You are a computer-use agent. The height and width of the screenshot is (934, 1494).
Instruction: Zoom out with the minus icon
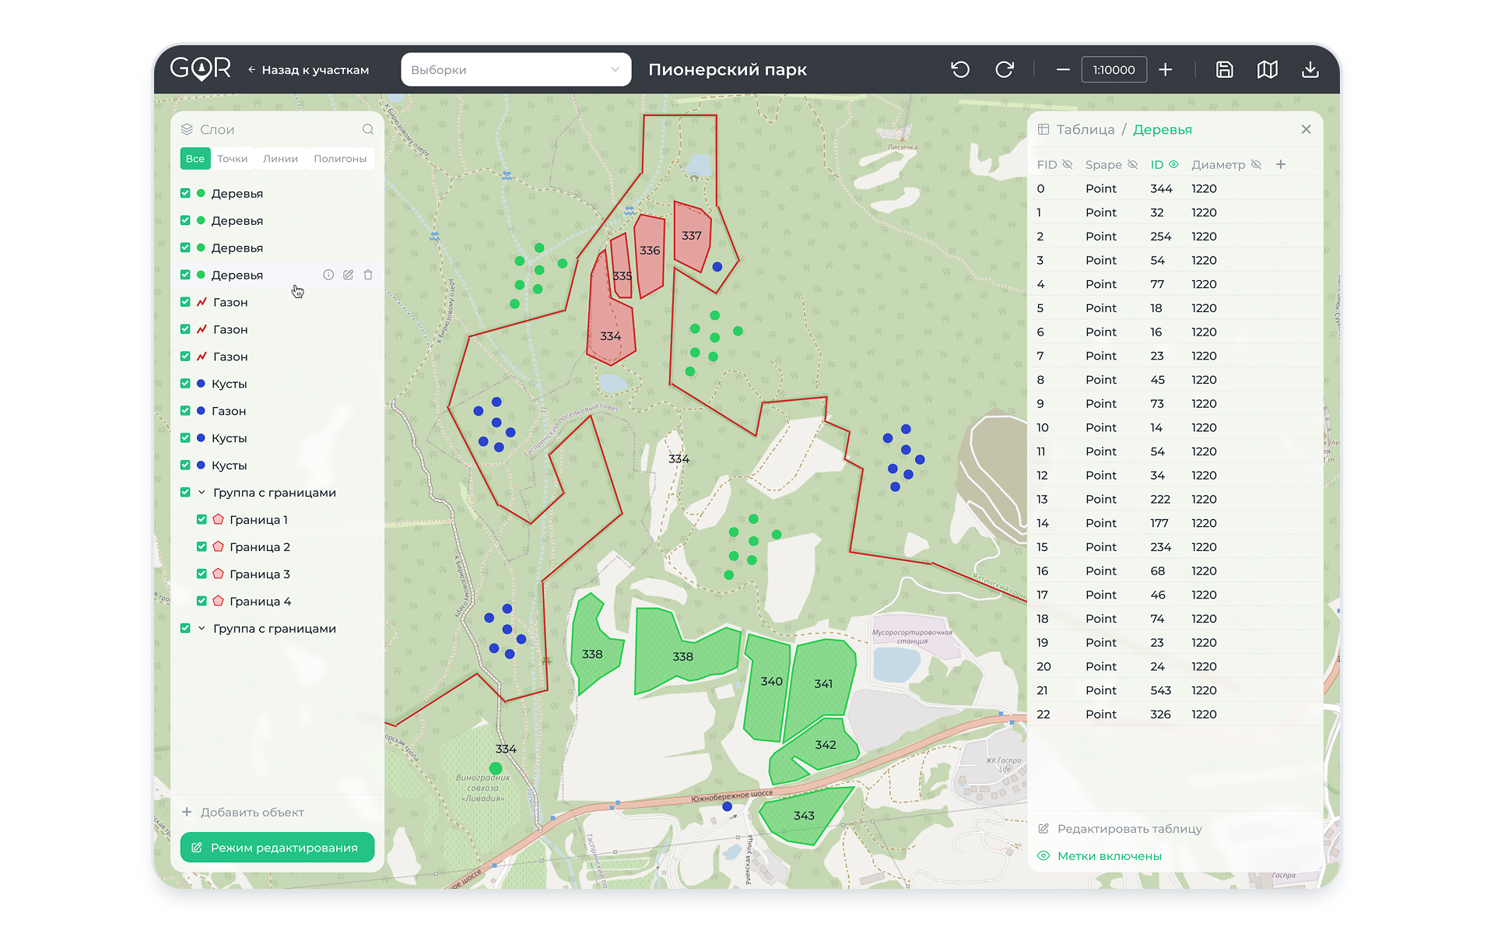(1063, 69)
